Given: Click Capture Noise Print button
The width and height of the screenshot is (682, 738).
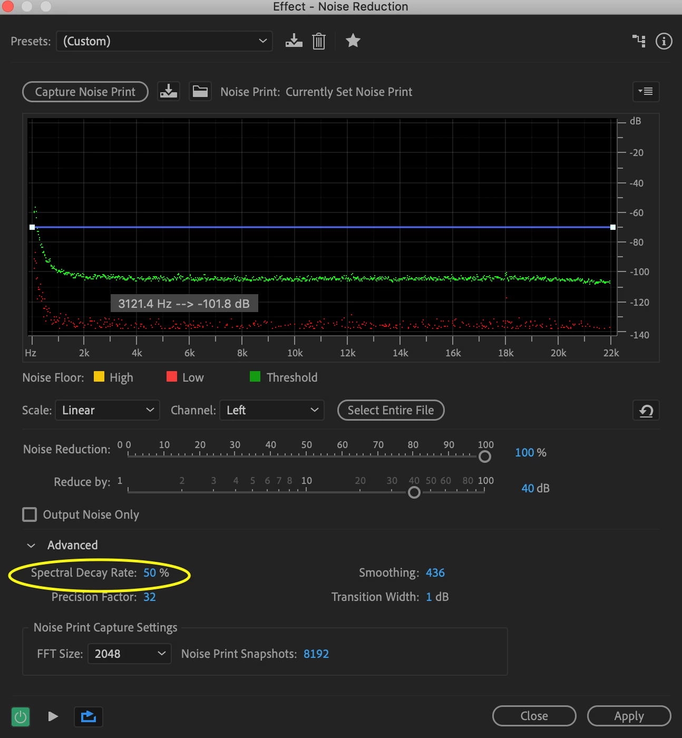Looking at the screenshot, I should point(85,92).
